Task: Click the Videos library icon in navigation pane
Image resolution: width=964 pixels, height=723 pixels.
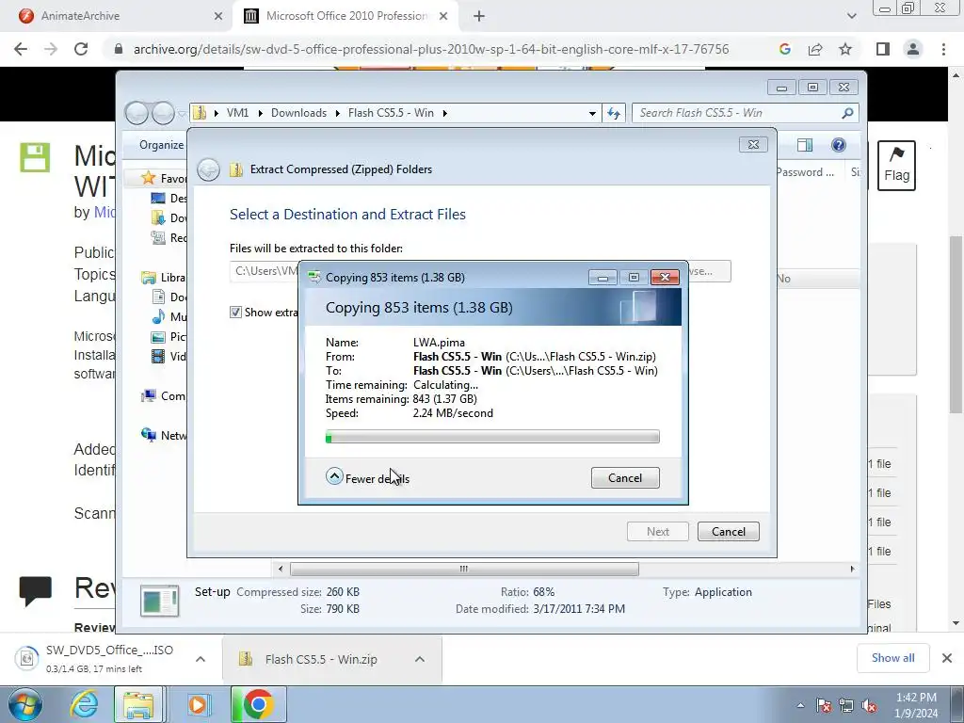Action: pos(158,357)
